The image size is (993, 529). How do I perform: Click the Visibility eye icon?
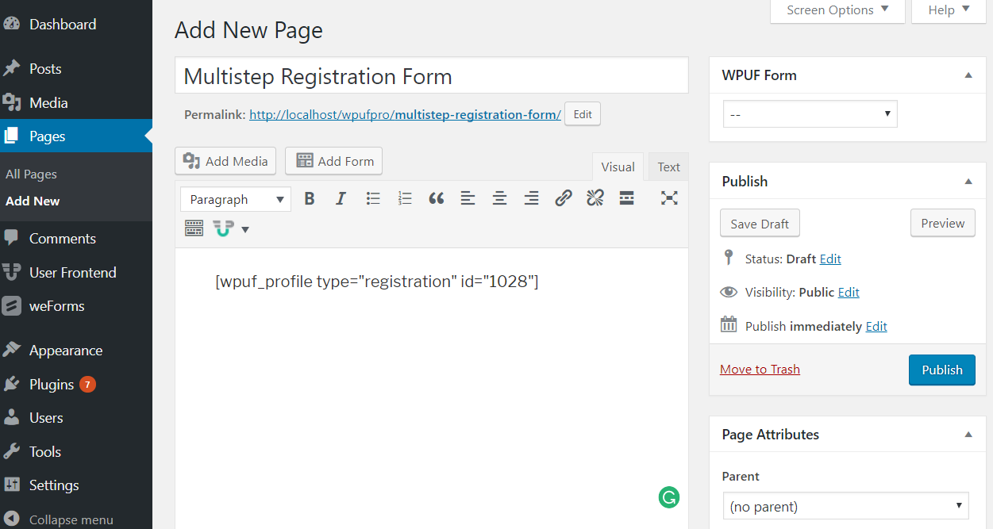(x=729, y=292)
